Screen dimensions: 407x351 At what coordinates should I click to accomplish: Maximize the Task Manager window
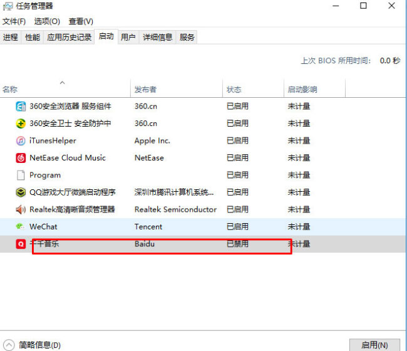363,6
